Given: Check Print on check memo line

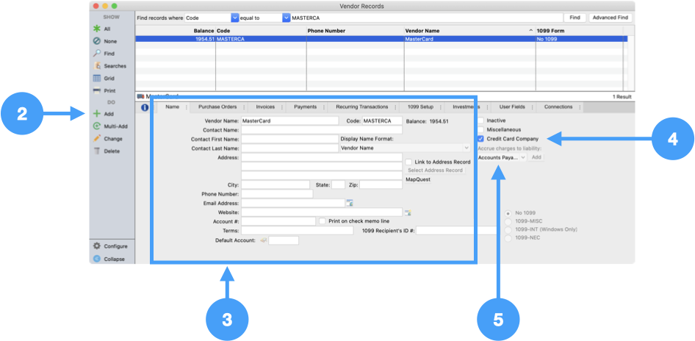Looking at the screenshot, I should [322, 220].
